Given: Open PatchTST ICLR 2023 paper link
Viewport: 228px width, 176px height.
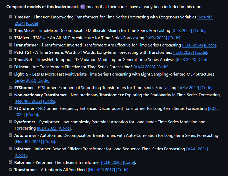Looking at the screenshot, I should coord(183,52).
